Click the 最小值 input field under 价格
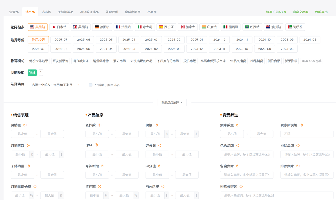Screen dimensions: 336x200 (155, 134)
